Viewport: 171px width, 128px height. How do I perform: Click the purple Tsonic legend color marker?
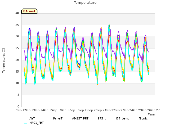(x=135, y=119)
